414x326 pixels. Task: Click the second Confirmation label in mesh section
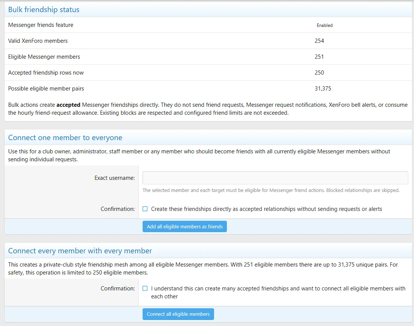(118, 289)
